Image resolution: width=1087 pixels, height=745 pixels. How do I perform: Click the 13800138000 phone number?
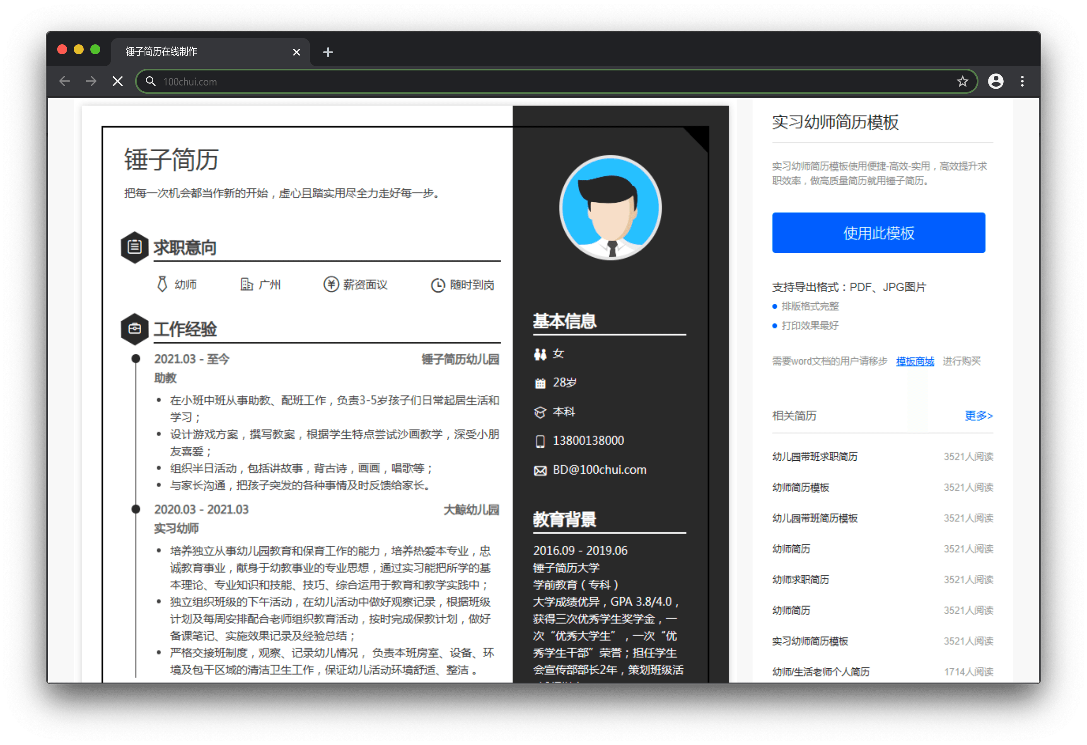[x=588, y=440]
